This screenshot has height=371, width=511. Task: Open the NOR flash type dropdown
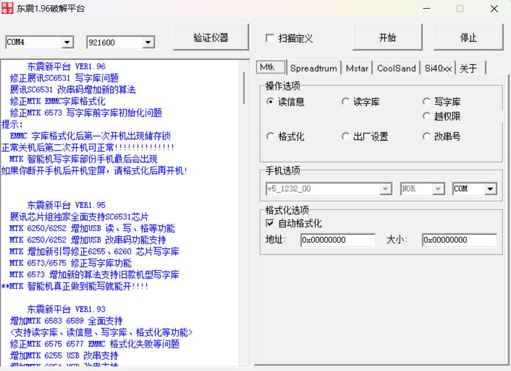438,189
